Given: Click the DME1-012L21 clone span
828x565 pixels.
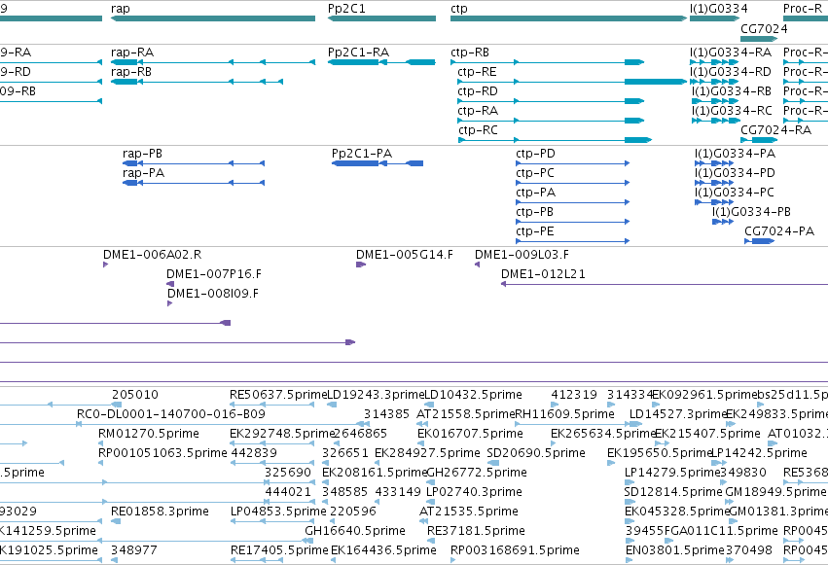Looking at the screenshot, I should (x=665, y=284).
